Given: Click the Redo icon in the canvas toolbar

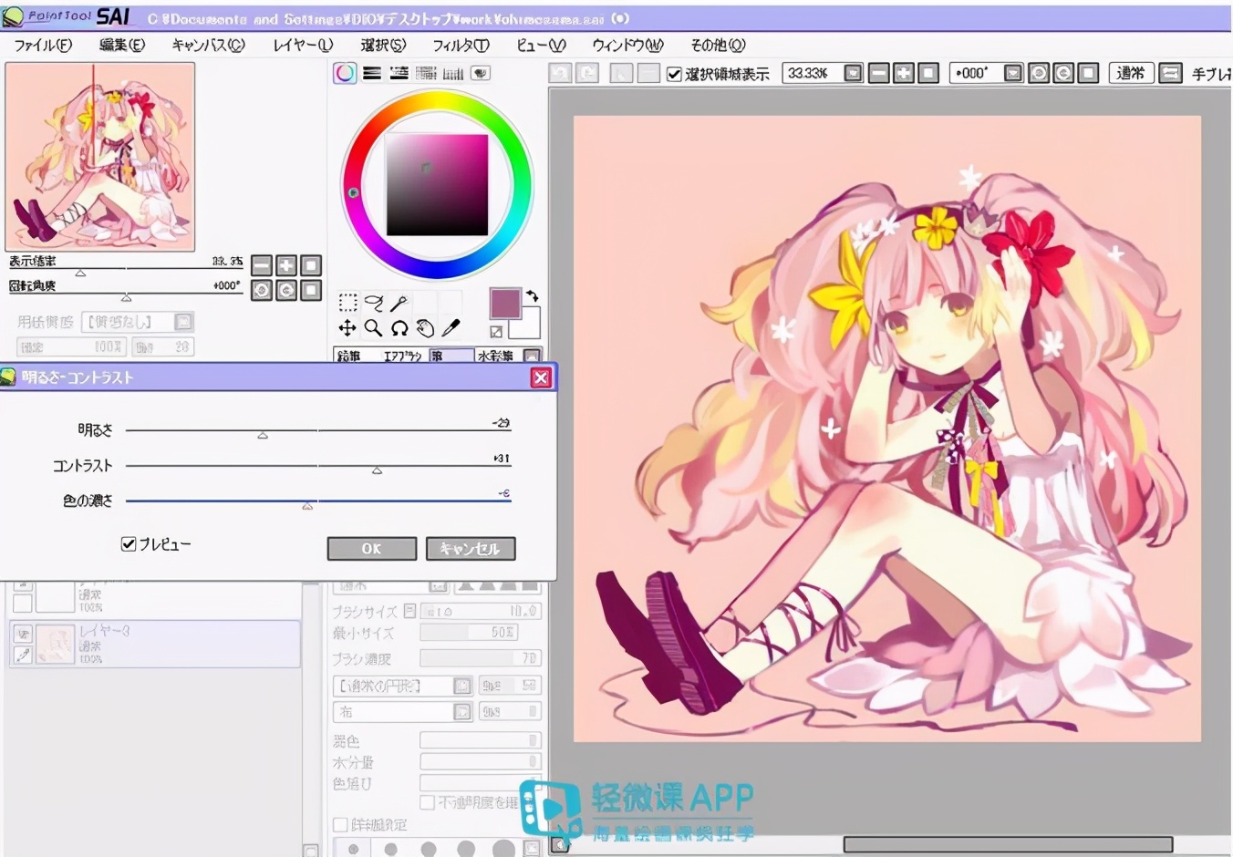Looking at the screenshot, I should point(587,74).
